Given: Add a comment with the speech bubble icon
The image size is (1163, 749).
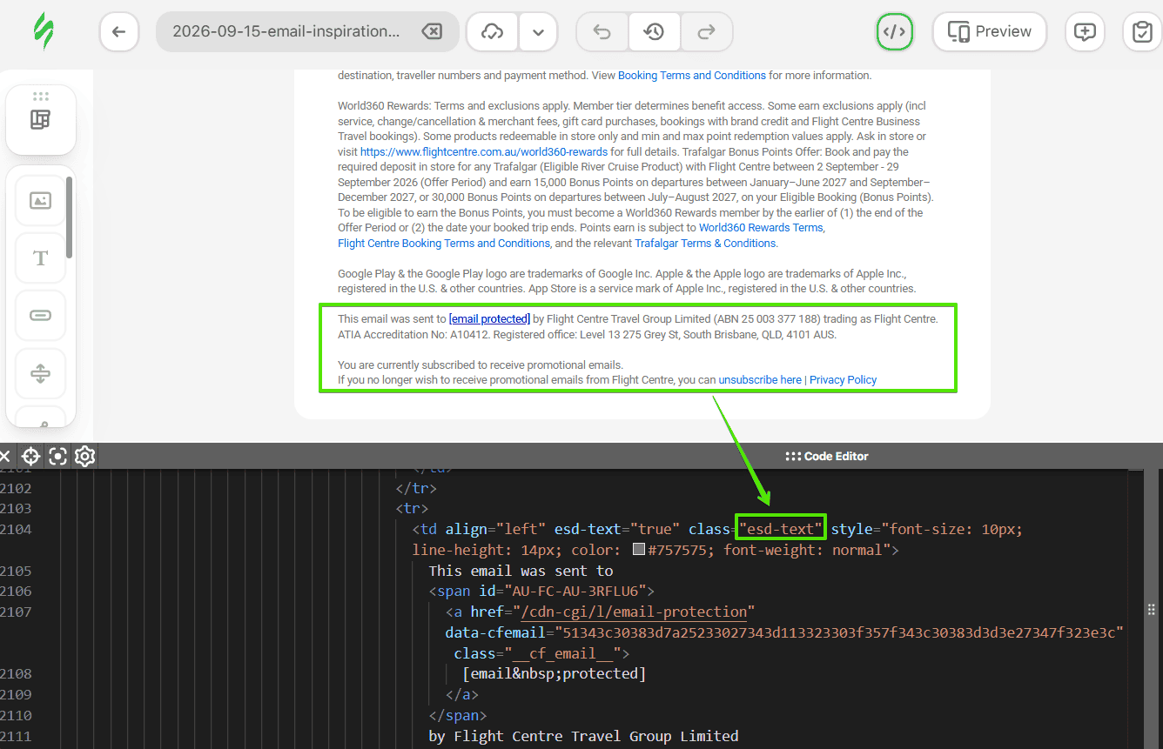Looking at the screenshot, I should pos(1085,32).
